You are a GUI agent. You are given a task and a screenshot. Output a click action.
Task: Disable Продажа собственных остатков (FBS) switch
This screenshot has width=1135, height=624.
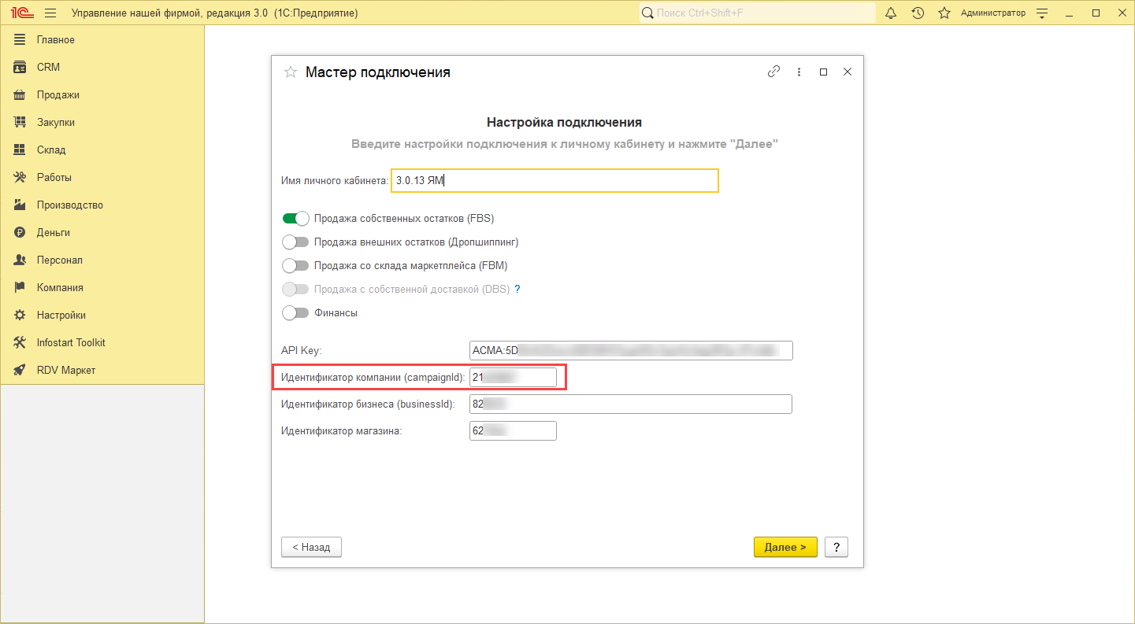point(295,218)
